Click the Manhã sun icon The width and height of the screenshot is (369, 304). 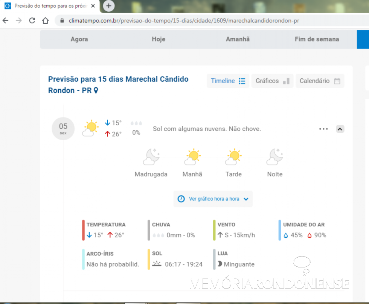click(192, 157)
